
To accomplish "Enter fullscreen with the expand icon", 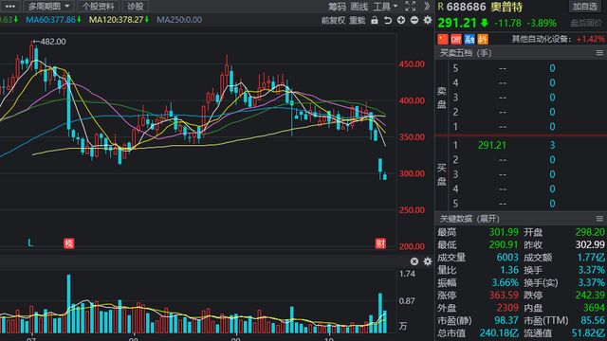I will coord(411,7).
